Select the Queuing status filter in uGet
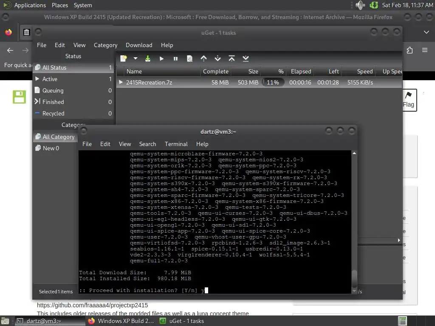Image resolution: width=435 pixels, height=326 pixels. pos(73,91)
